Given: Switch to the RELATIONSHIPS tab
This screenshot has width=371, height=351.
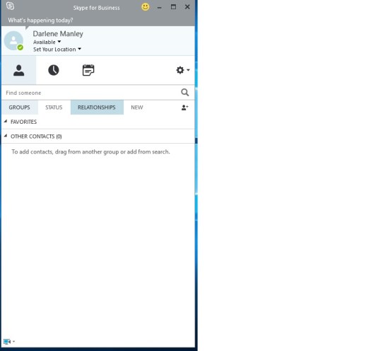Looking at the screenshot, I should (x=97, y=108).
